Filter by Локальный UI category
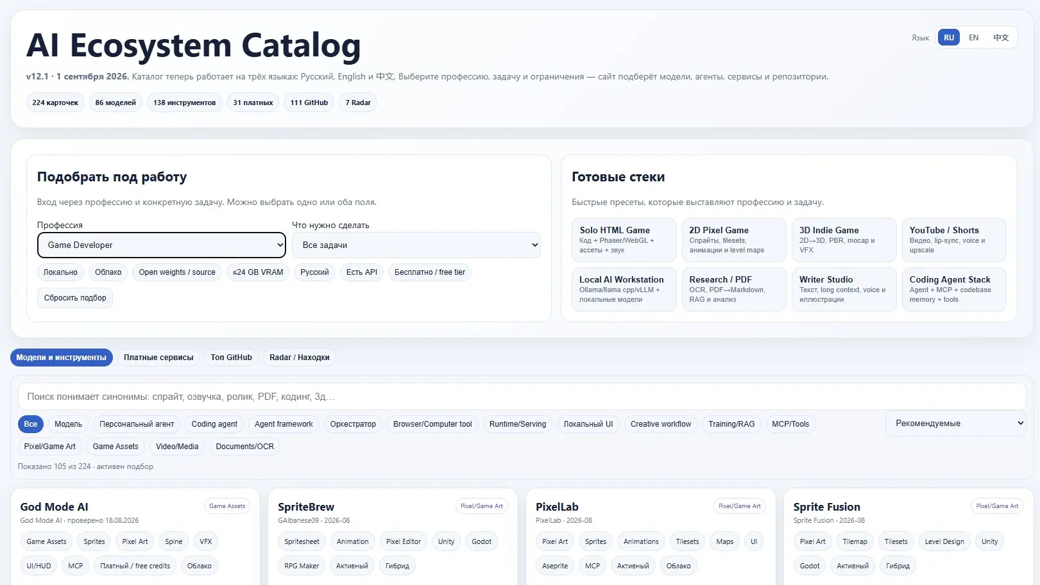The width and height of the screenshot is (1040, 585). click(x=588, y=424)
